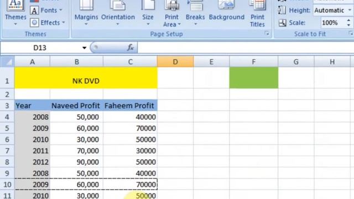Select column A header
354x199 pixels.
[32, 62]
